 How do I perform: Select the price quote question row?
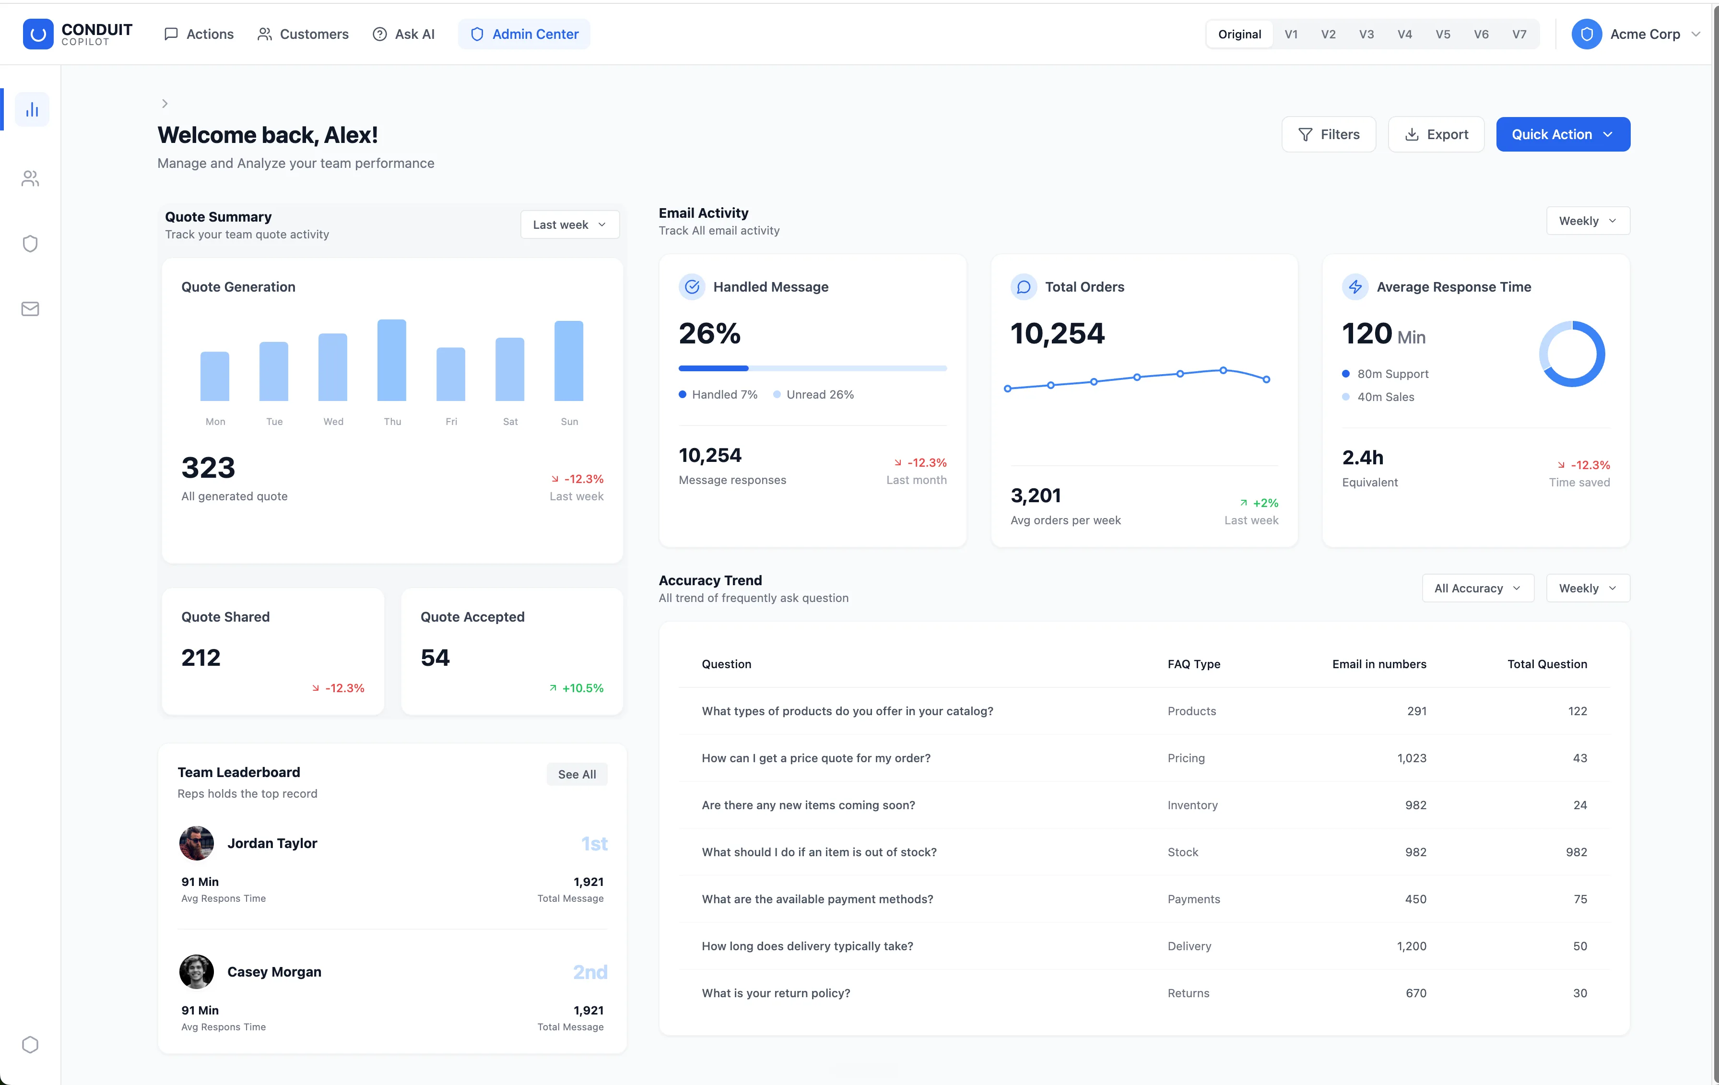click(x=1144, y=758)
